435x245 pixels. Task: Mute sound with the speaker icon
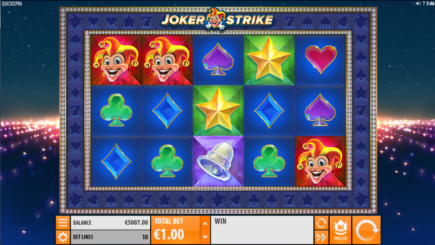click(x=418, y=3)
